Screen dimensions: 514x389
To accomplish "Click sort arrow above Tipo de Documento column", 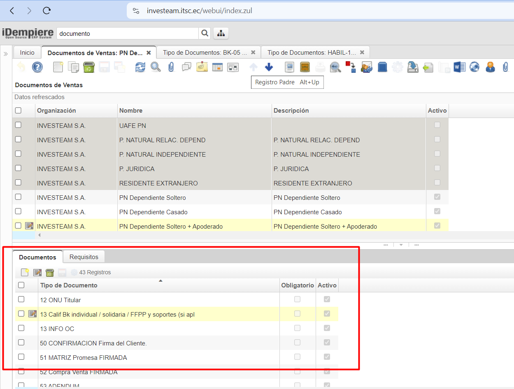I will (x=160, y=281).
